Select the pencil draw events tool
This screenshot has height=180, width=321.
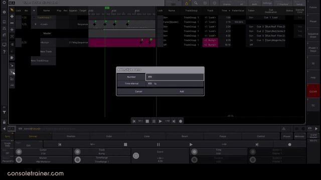click(x=12, y=72)
